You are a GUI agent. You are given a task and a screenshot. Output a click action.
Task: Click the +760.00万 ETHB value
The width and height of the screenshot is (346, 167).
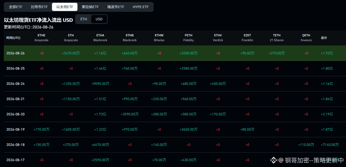click(130, 68)
